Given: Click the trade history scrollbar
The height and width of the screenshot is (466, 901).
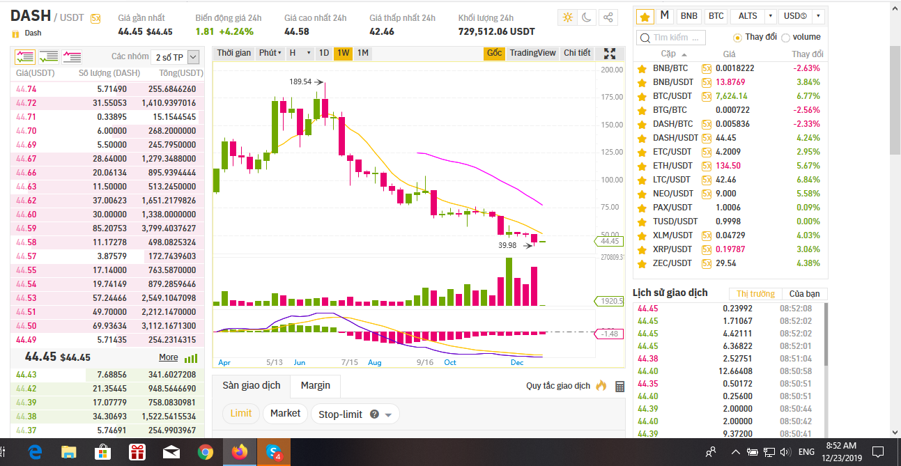Looking at the screenshot, I should [825, 334].
